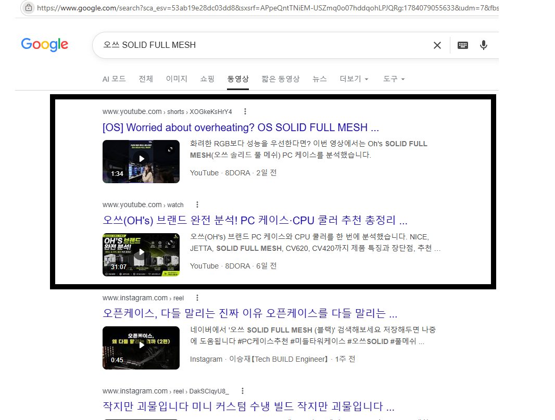Click the URL in the address bar
555x420 pixels.
(268, 8)
